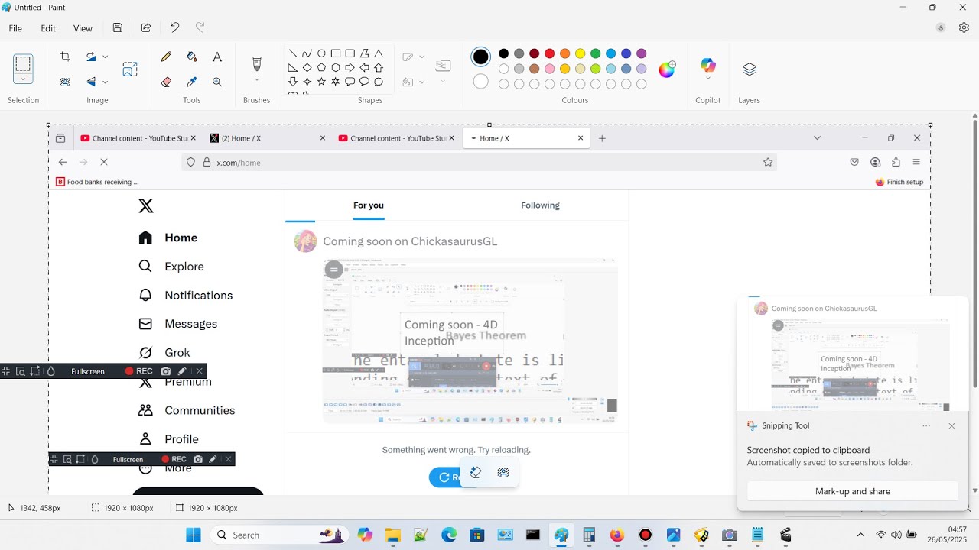Screen dimensions: 979x550
Task: Select the Colour picker eyedropper tool
Action: (192, 82)
